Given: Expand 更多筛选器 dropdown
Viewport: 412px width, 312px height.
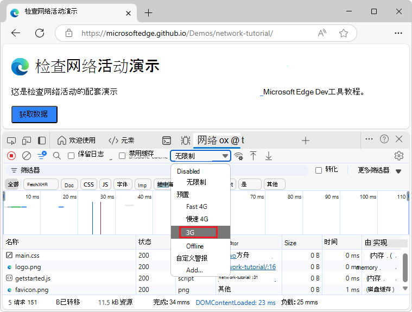Looking at the screenshot, I should click(x=379, y=170).
